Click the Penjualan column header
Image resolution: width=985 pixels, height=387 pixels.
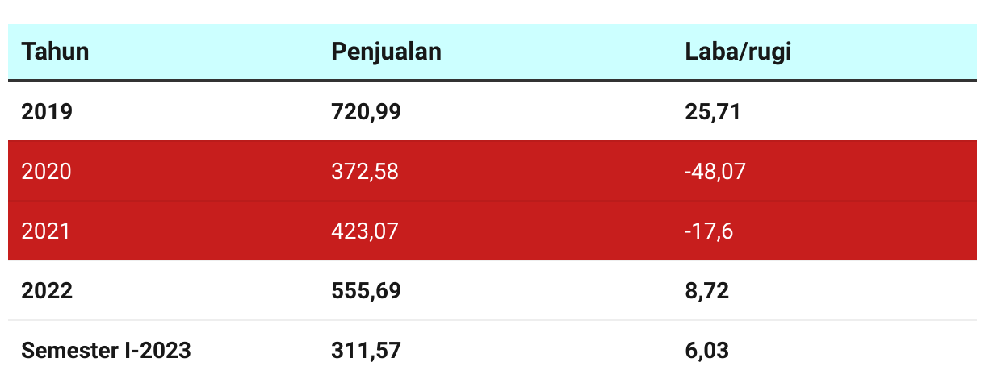click(386, 52)
